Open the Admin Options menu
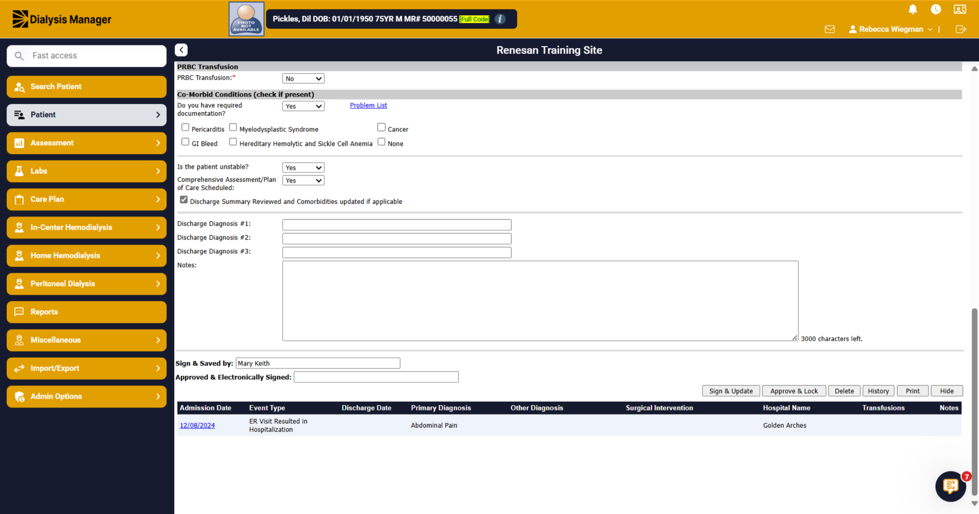The image size is (979, 514). (86, 396)
